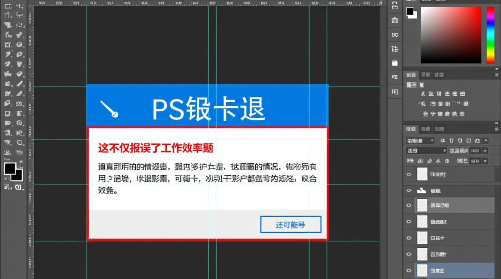Screen dimensions: 501x279
Task: Toggle eye icon of the folder group layer
Action: pos(409,190)
